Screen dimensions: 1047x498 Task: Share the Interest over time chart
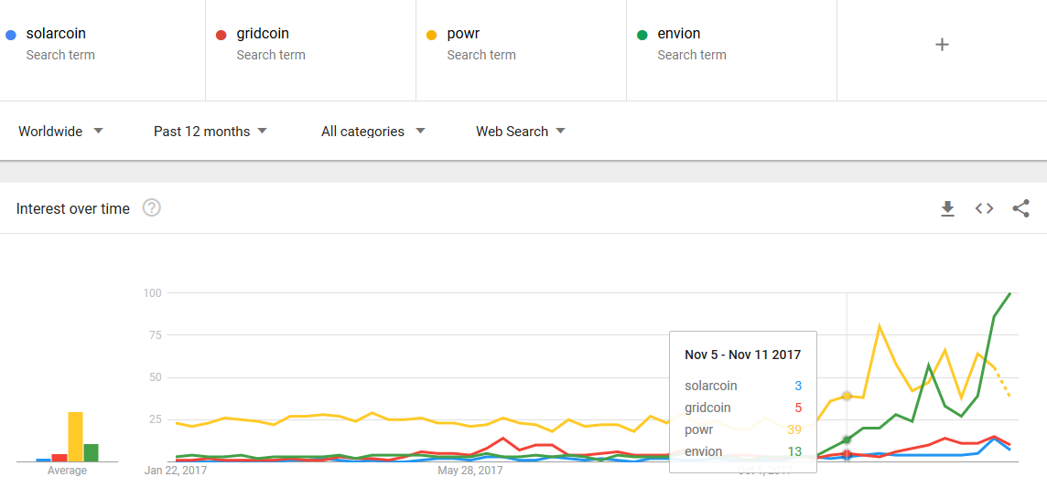point(1020,209)
